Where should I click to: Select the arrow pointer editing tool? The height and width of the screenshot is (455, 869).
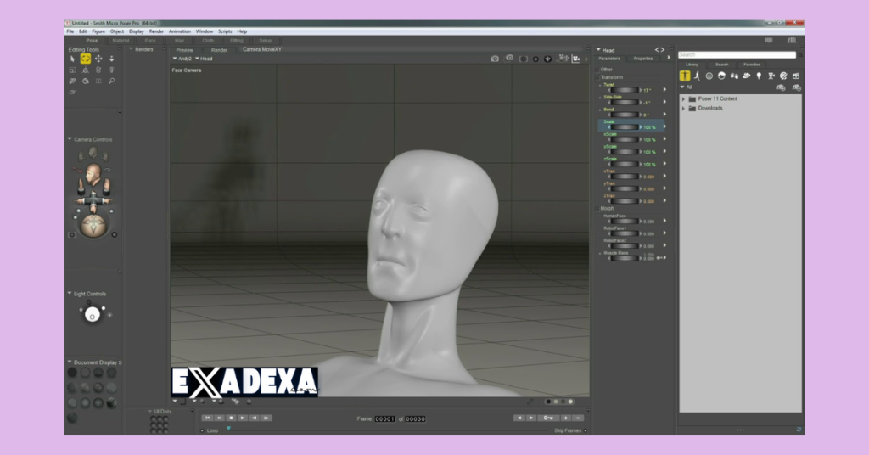pos(72,59)
